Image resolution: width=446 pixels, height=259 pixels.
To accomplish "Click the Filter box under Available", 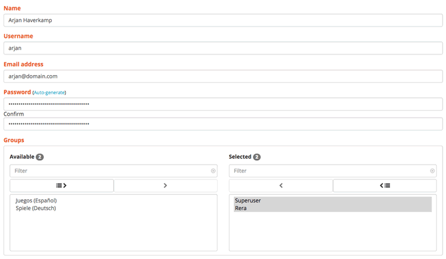I will pos(113,171).
